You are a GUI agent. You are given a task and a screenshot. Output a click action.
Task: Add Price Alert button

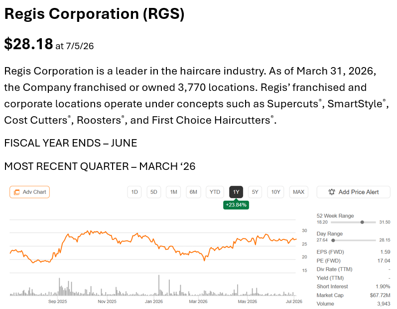(354, 192)
